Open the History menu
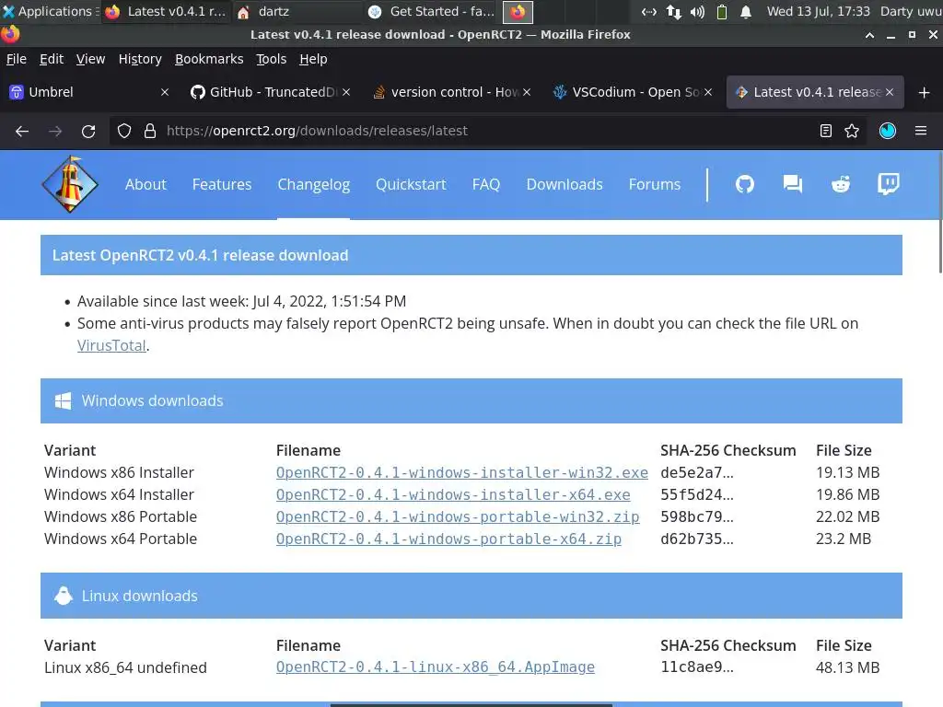The height and width of the screenshot is (707, 943). pyautogui.click(x=140, y=59)
